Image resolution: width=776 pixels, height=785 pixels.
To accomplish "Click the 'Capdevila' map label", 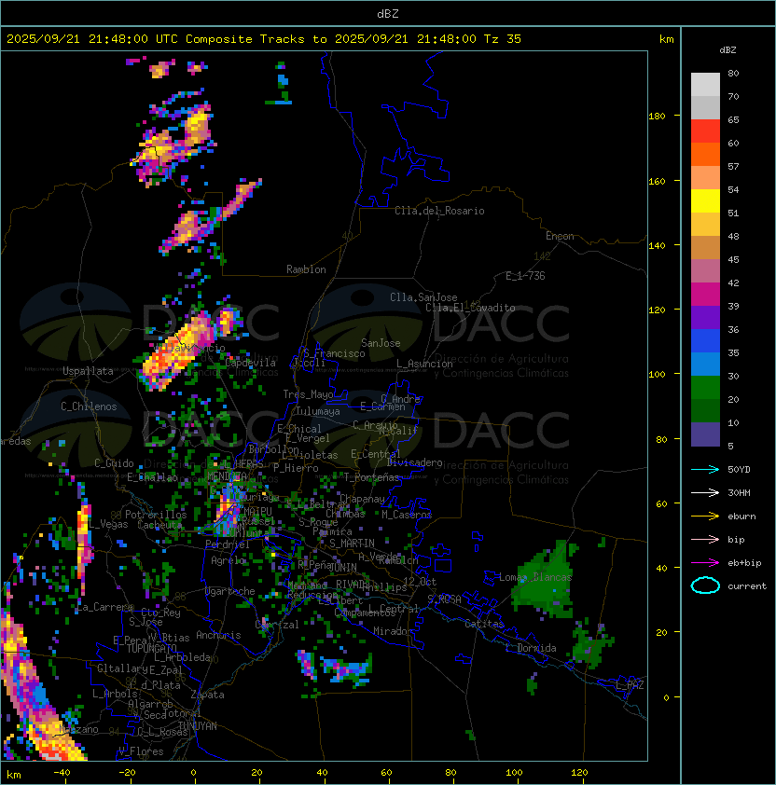I will tap(251, 363).
